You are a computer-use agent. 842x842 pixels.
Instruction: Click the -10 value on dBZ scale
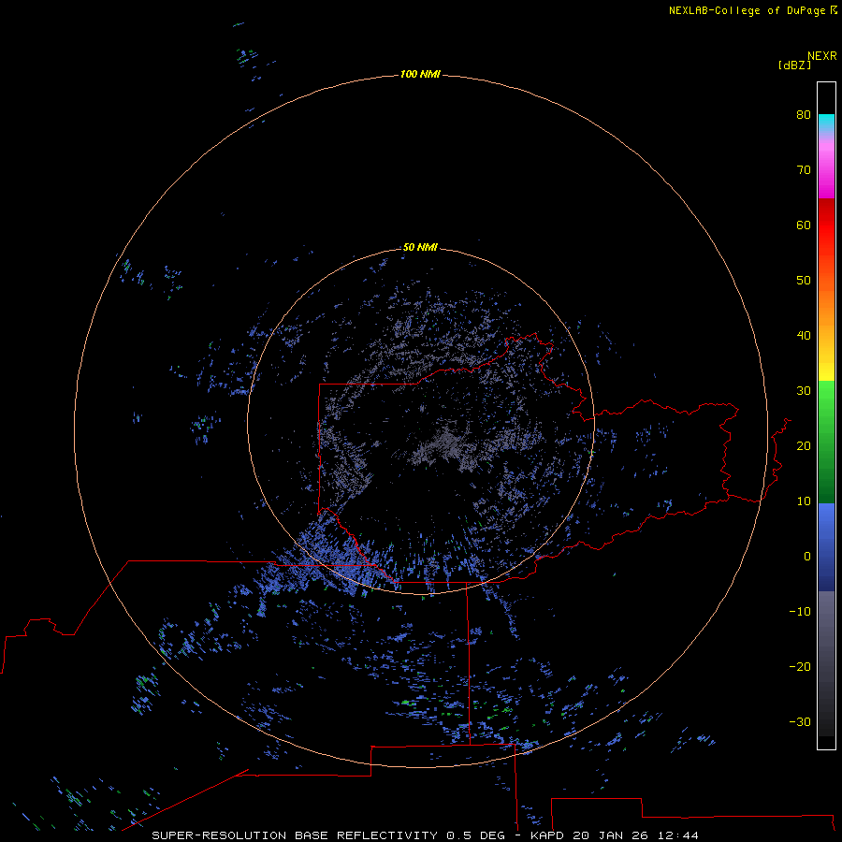[x=800, y=611]
